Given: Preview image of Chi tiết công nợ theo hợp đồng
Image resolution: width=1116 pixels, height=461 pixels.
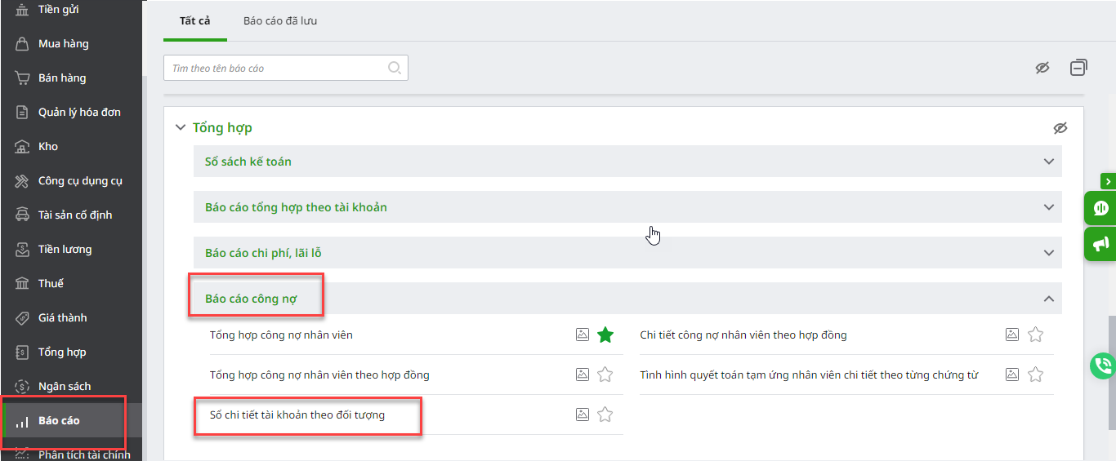Looking at the screenshot, I should click(1012, 335).
